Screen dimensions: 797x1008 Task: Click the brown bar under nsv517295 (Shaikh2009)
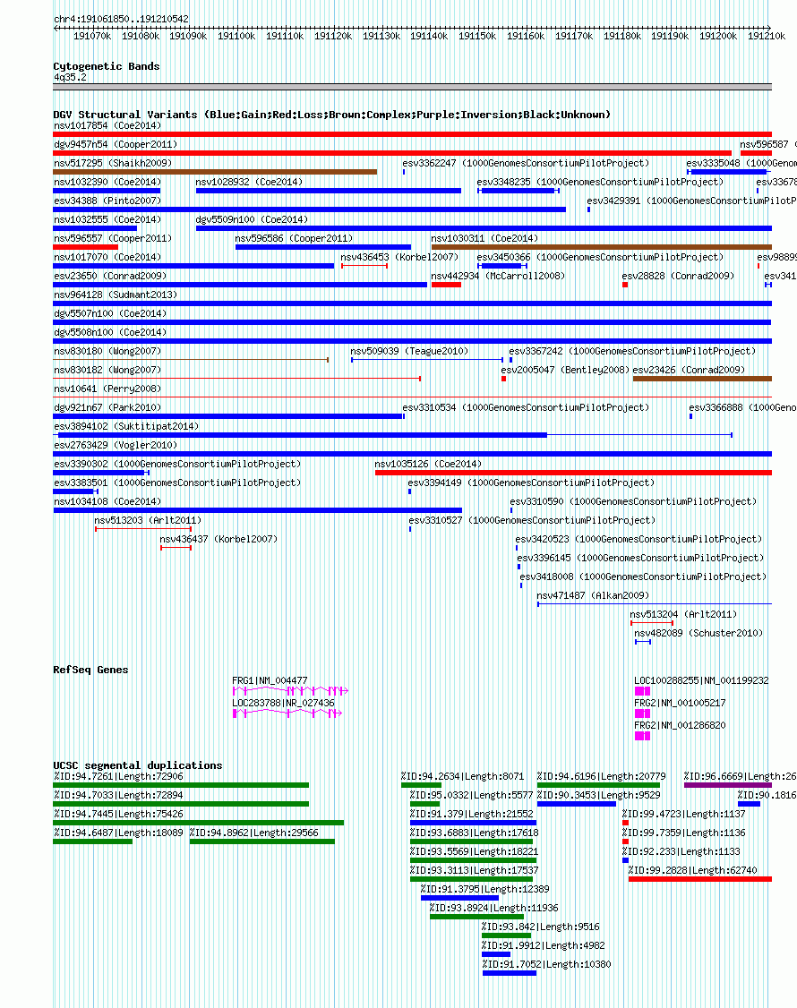pyautogui.click(x=215, y=172)
